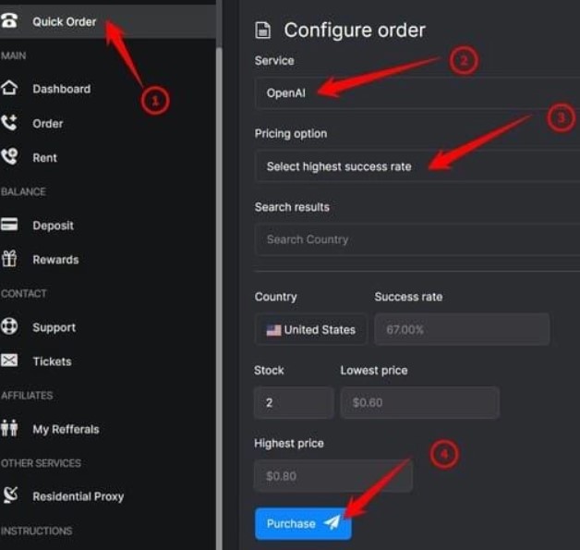Open the Deposit page

tap(53, 226)
